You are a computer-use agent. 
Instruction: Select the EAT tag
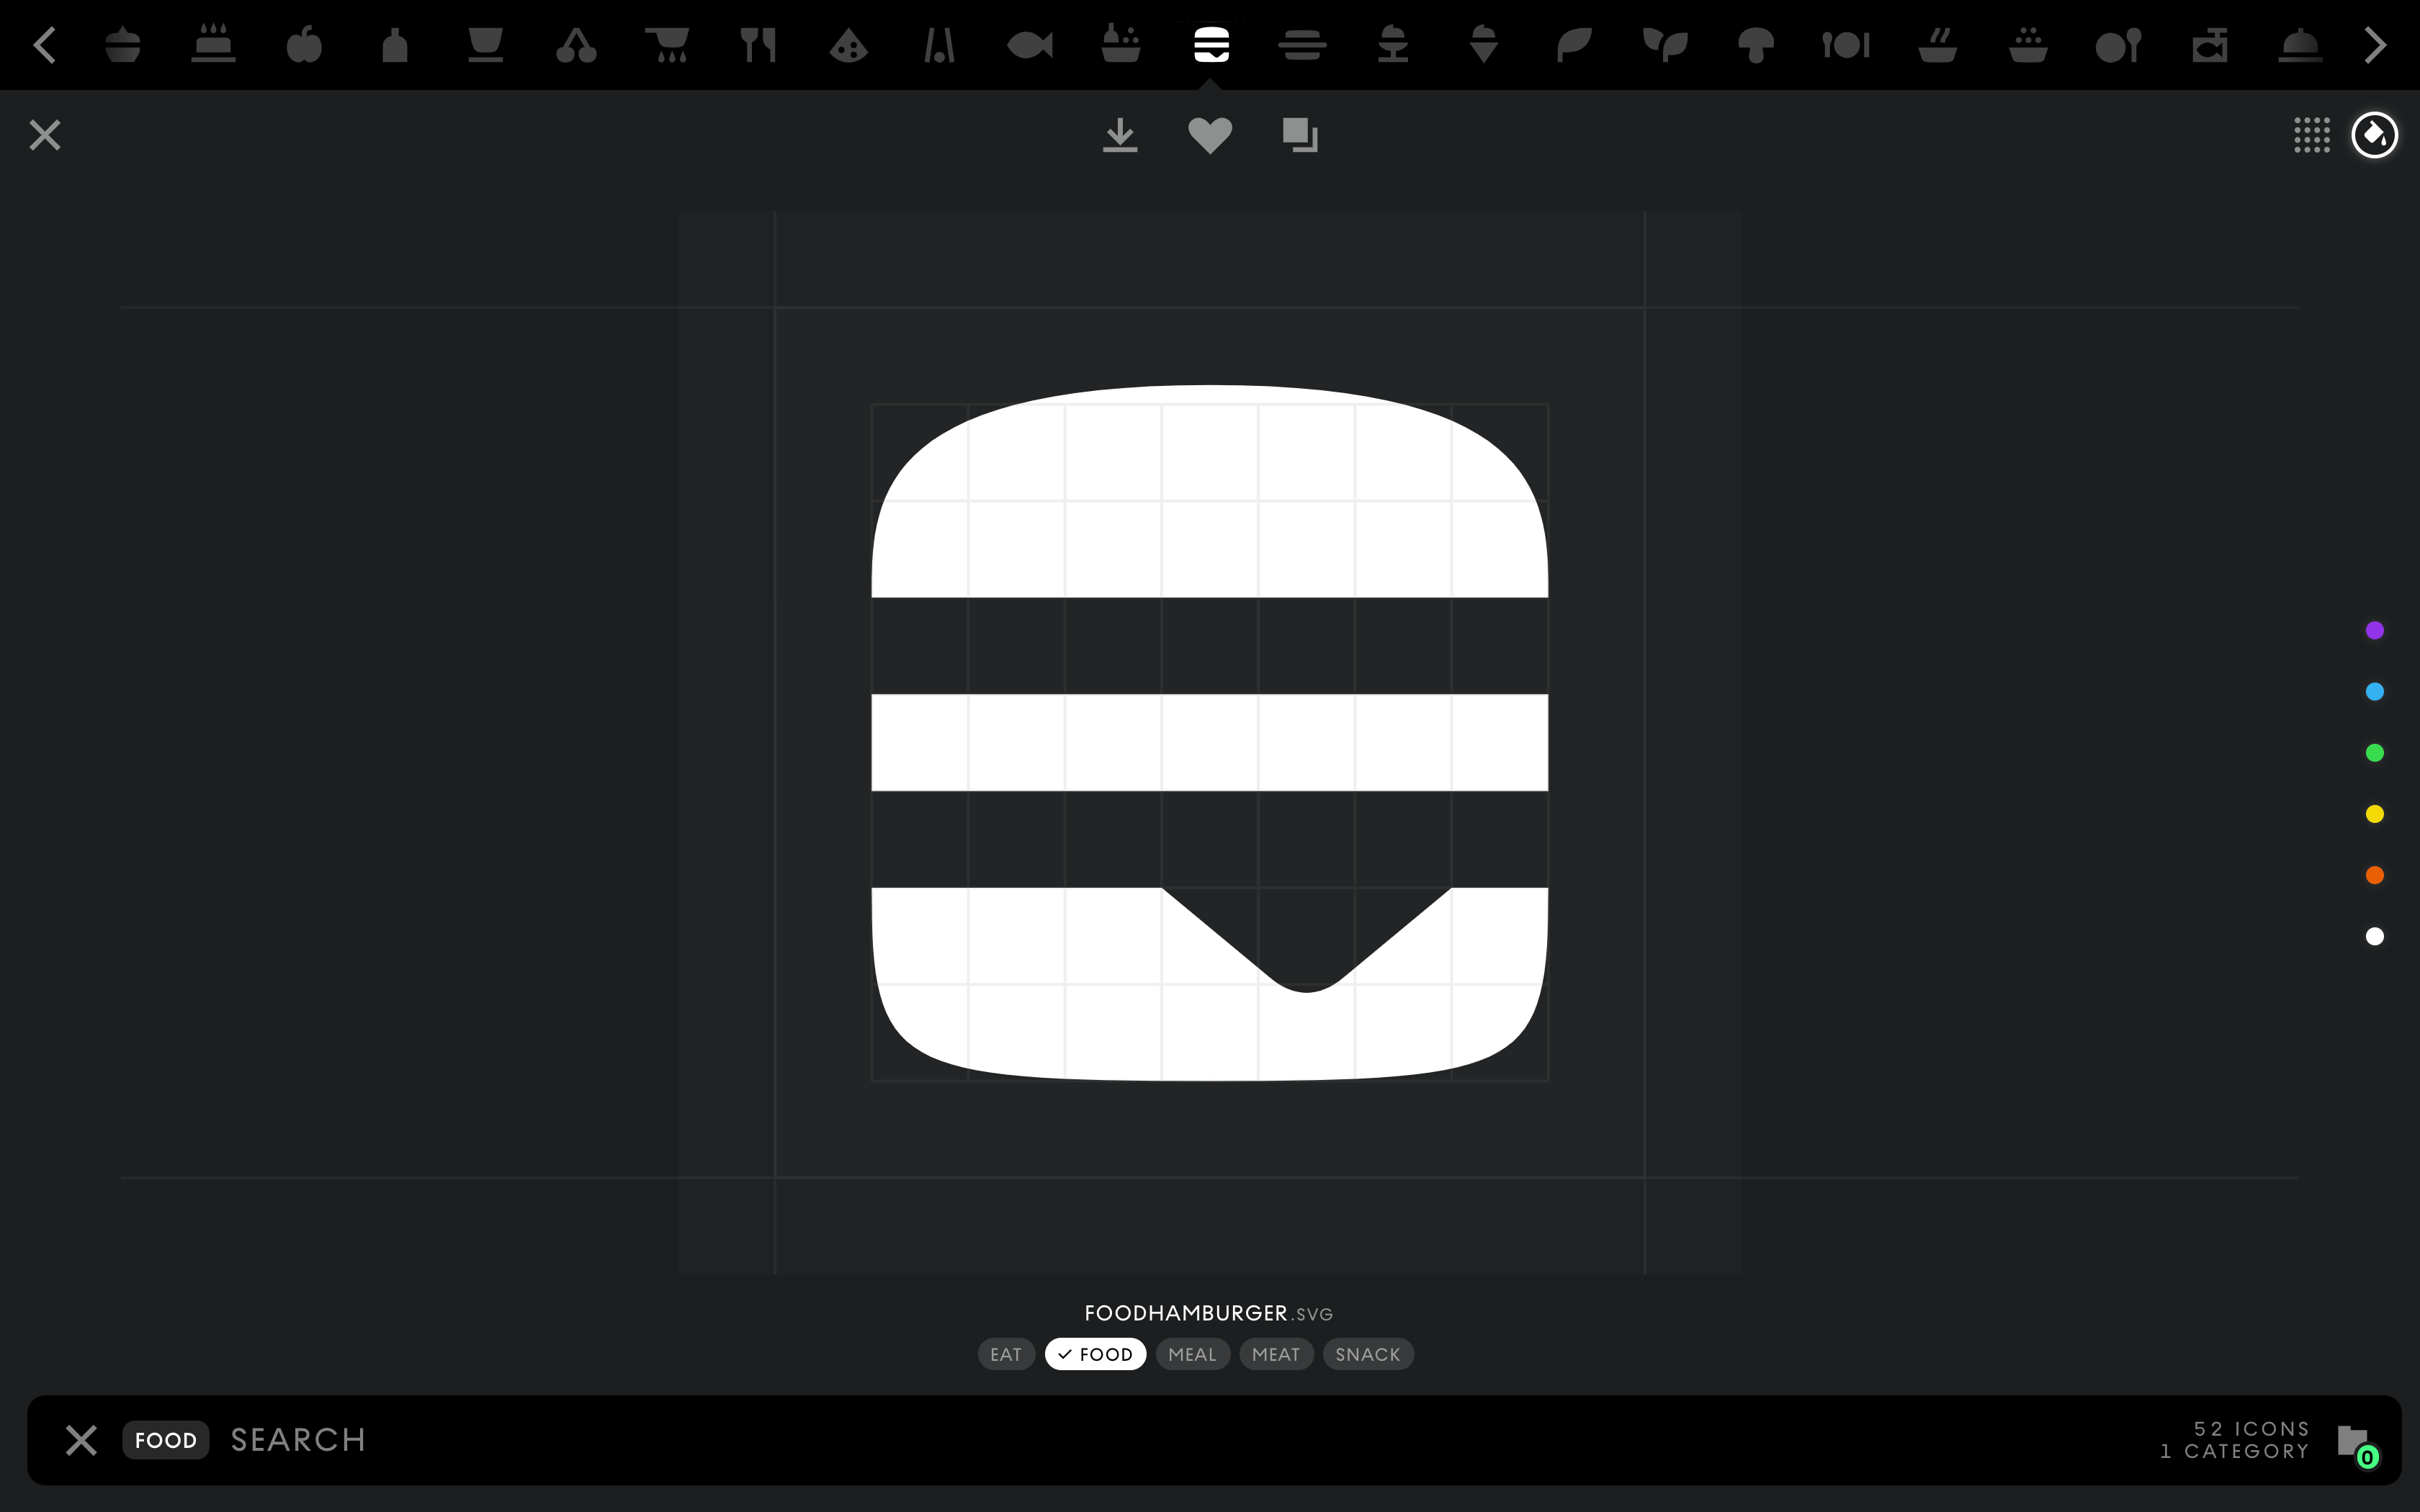[x=1005, y=1354]
